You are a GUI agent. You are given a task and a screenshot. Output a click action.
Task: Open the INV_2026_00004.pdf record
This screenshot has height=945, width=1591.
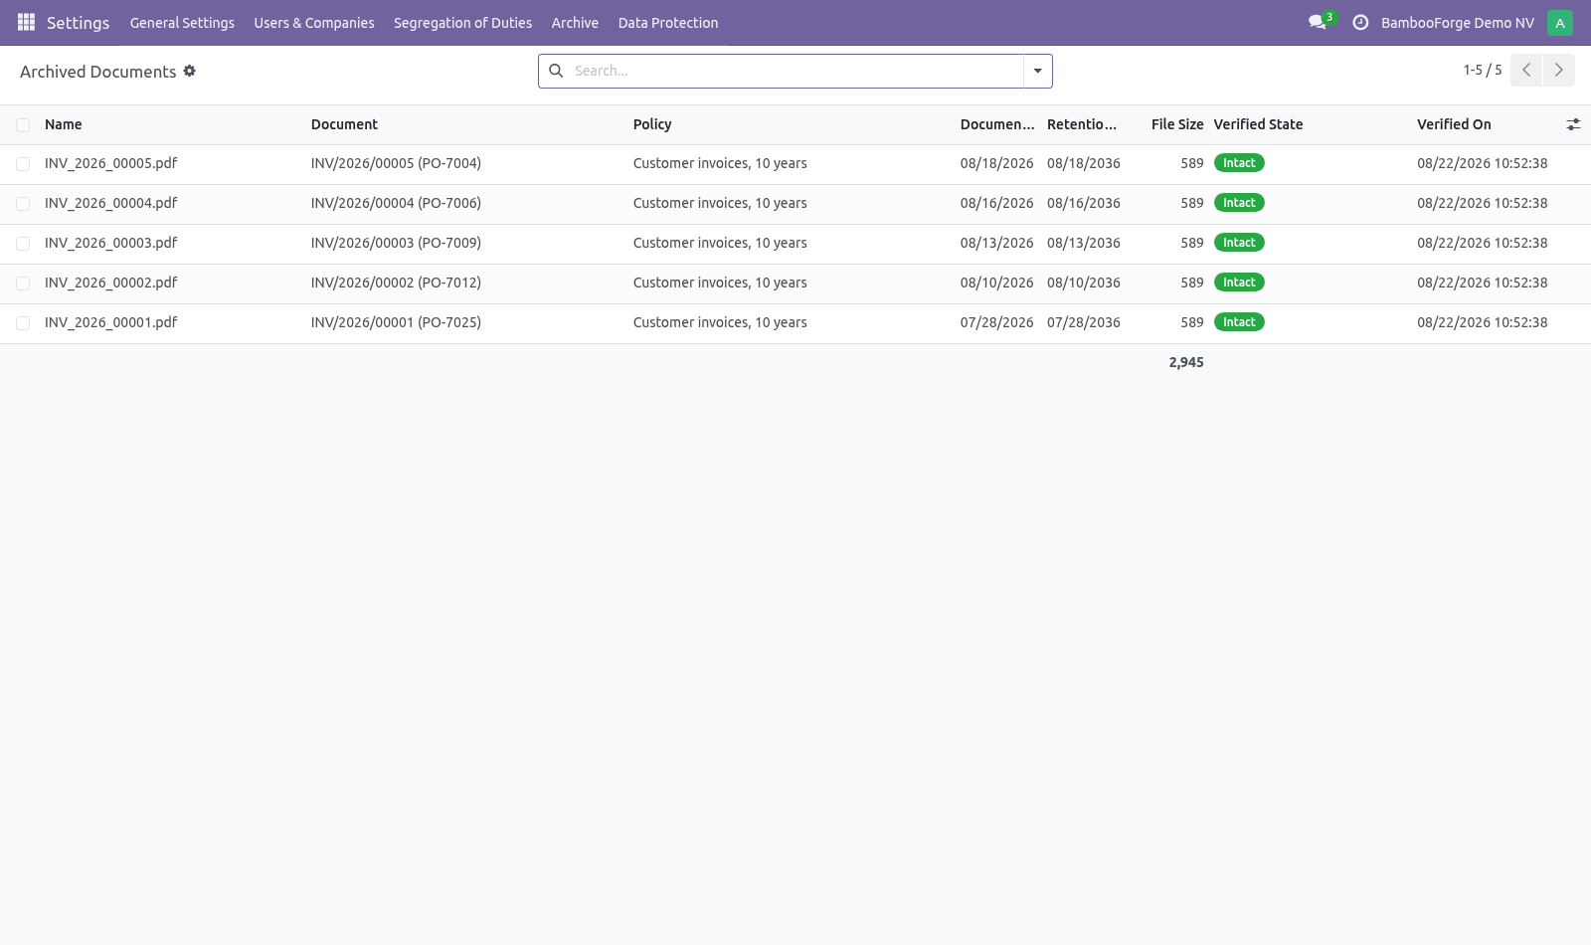click(110, 203)
